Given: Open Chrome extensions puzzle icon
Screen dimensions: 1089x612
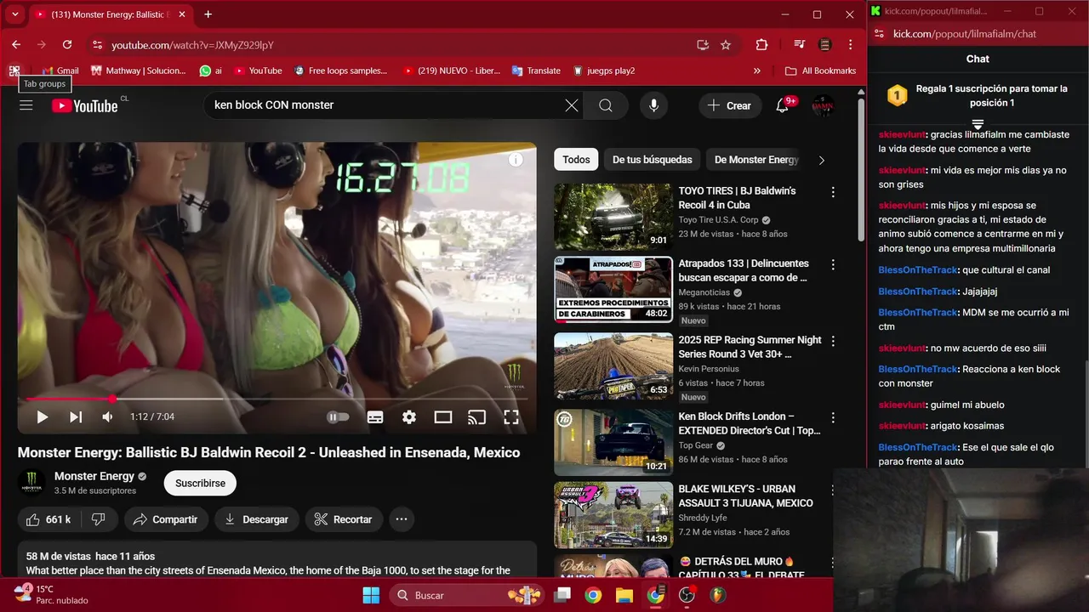Looking at the screenshot, I should 761,45.
